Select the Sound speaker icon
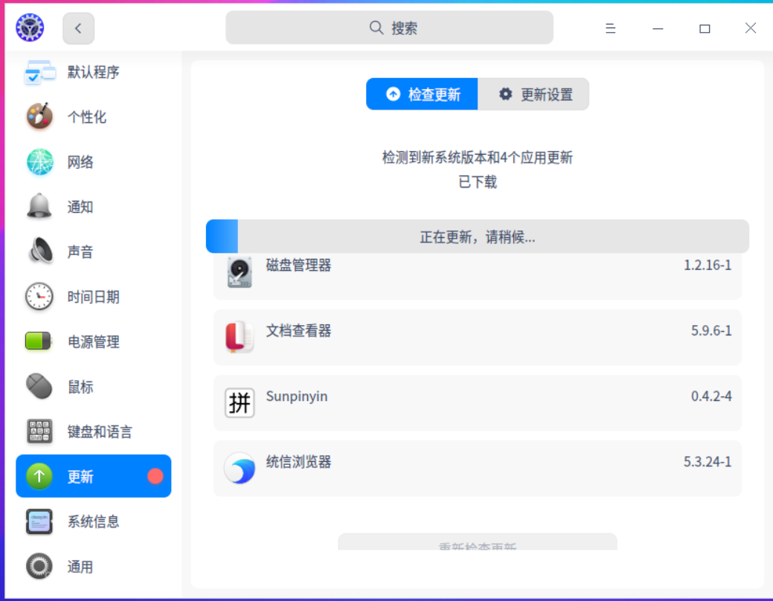Image resolution: width=773 pixels, height=601 pixels. point(40,251)
